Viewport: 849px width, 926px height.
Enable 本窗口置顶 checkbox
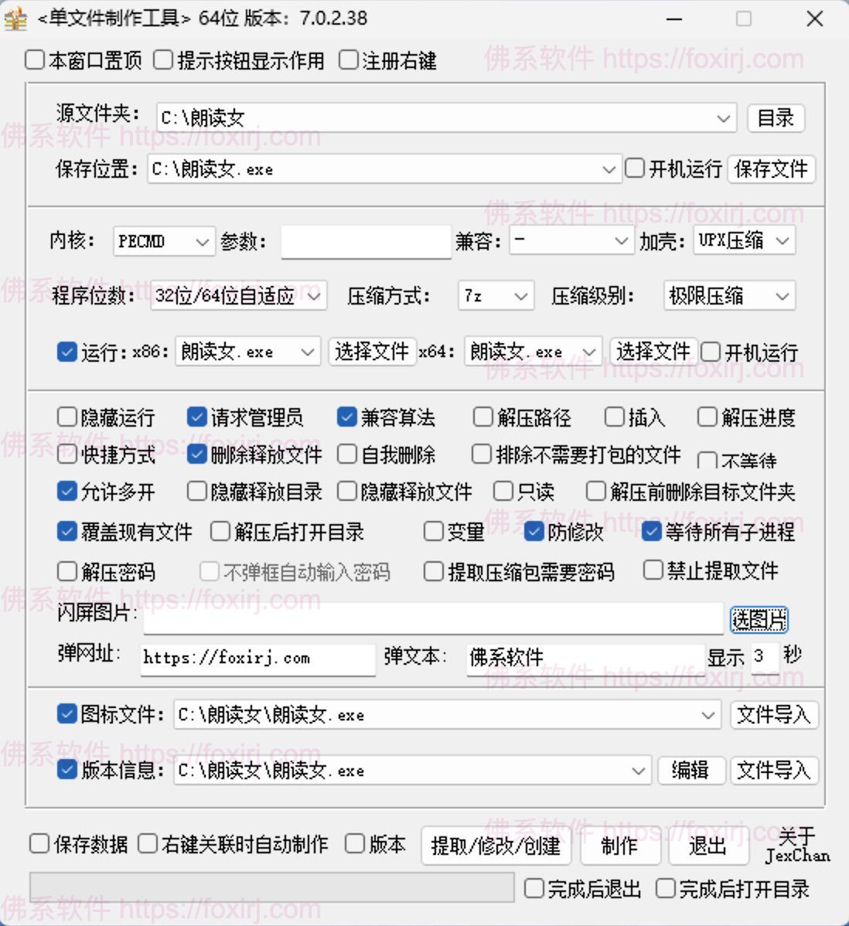pyautogui.click(x=36, y=60)
